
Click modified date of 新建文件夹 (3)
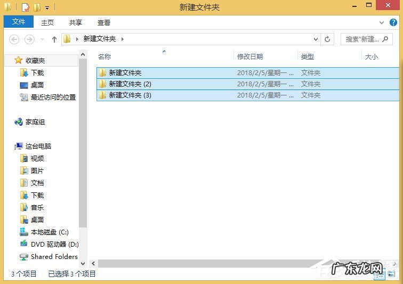pyautogui.click(x=265, y=95)
